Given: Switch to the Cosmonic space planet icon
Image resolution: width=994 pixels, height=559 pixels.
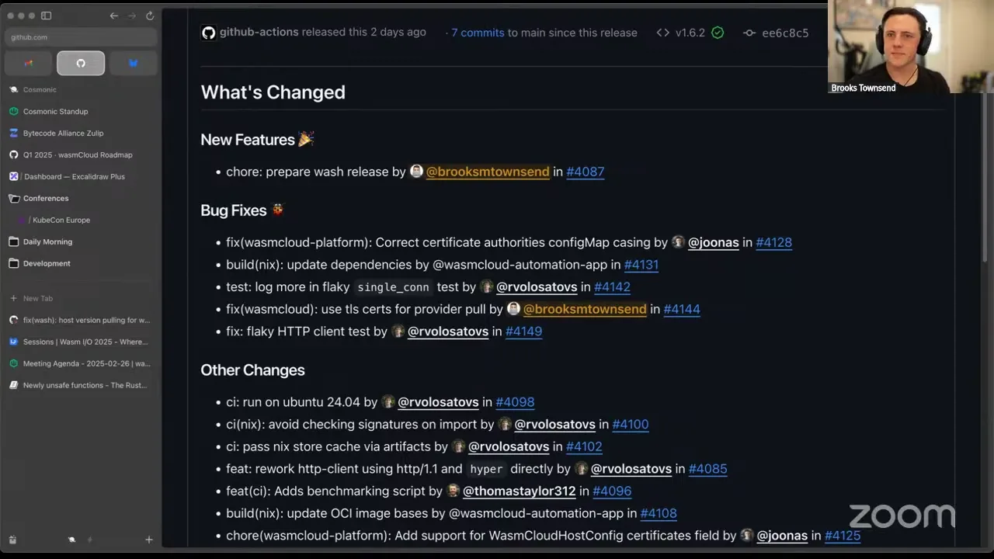Looking at the screenshot, I should pos(71,540).
